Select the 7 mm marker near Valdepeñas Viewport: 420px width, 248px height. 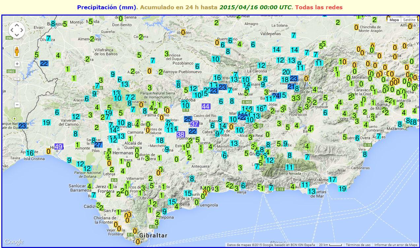tap(293, 35)
